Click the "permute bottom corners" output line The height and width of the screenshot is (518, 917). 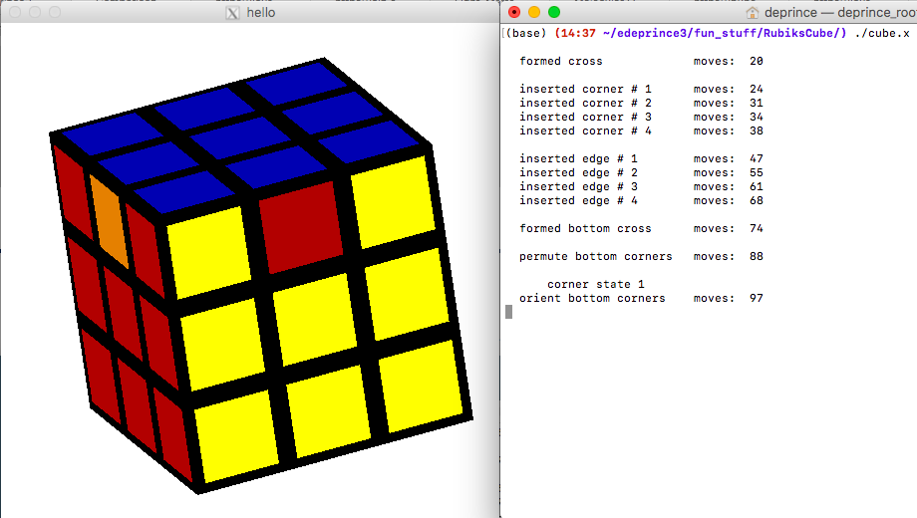pos(595,256)
